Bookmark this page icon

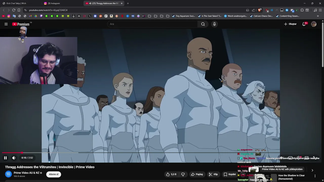pyautogui.click(x=19, y=10)
